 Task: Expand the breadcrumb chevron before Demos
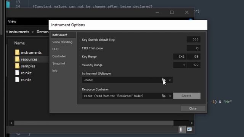tap(33, 32)
